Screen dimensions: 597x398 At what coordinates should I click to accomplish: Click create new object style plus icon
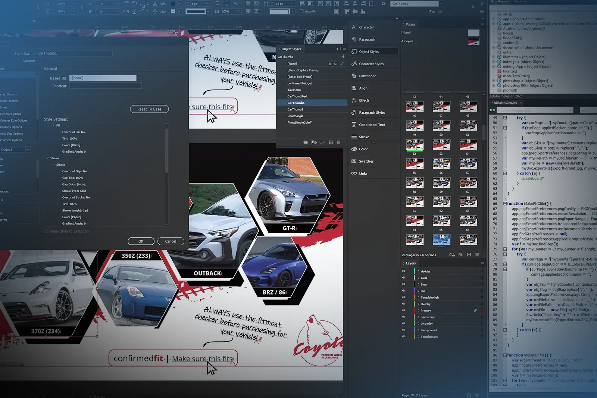tap(331, 142)
